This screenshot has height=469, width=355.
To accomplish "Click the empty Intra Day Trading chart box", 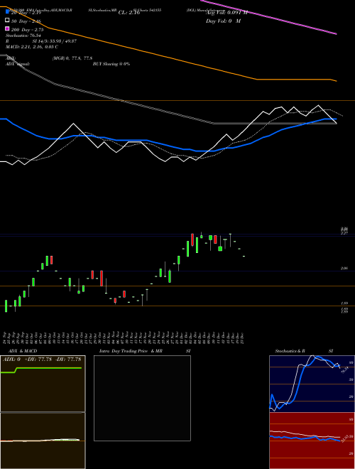I will (142, 398).
